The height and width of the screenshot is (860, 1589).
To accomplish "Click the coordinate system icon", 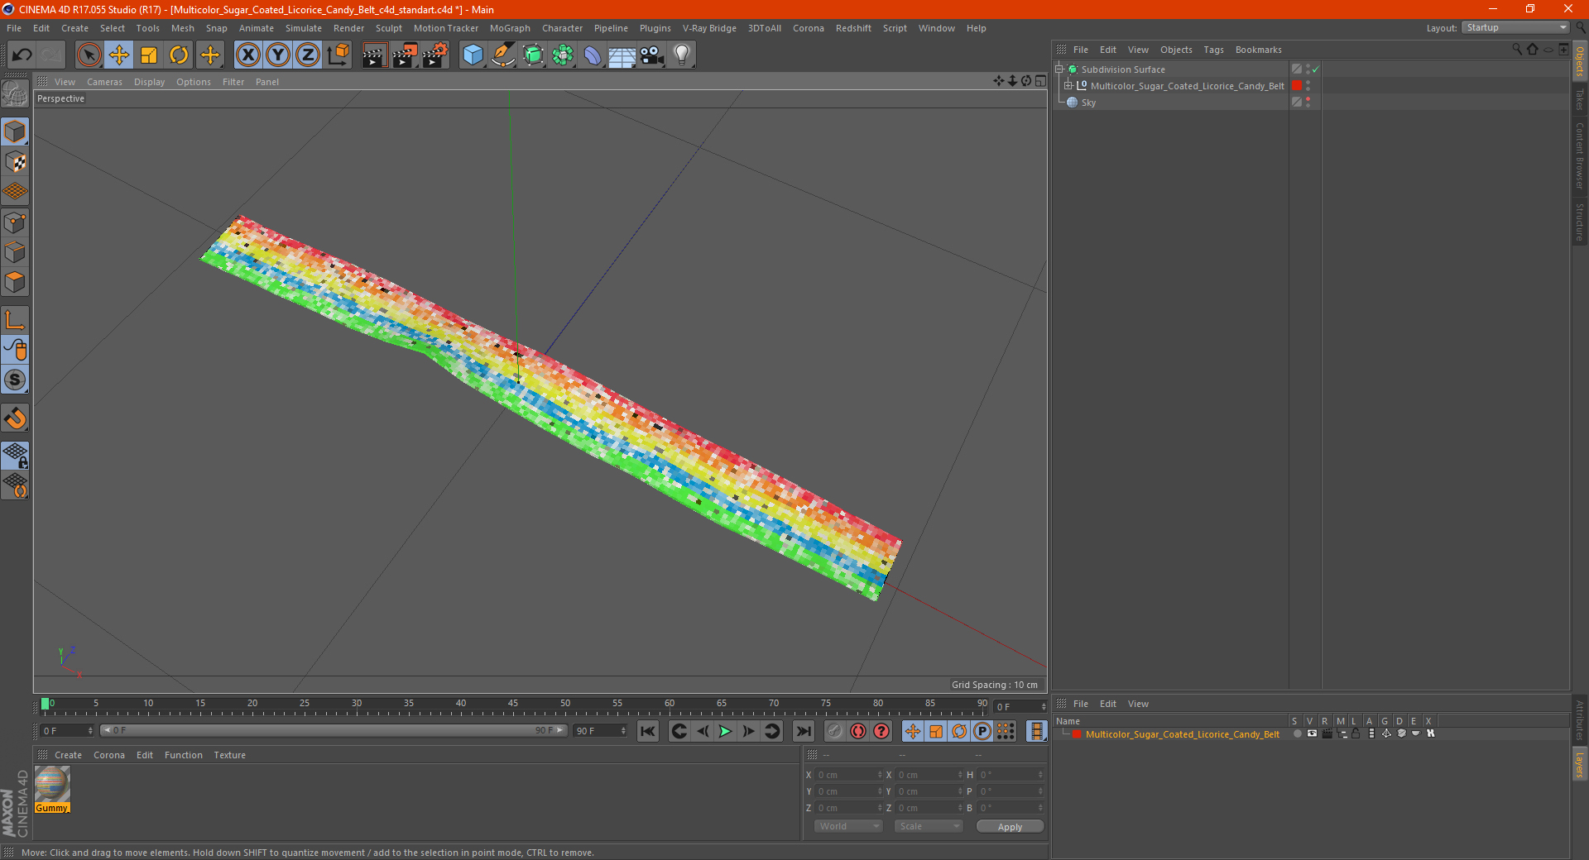I will (338, 55).
